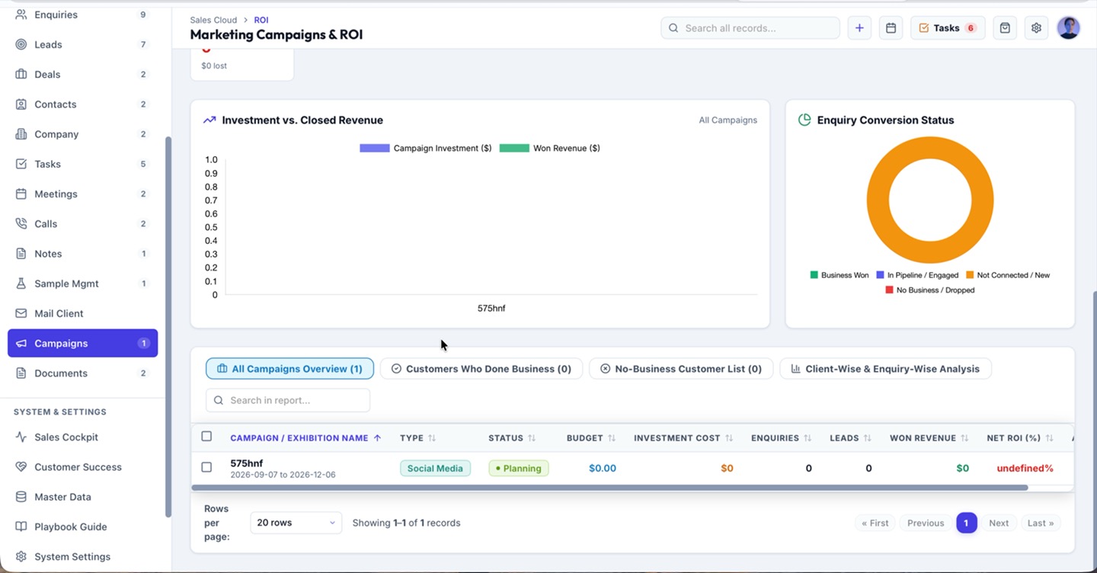Open the calendar icon in the top bar
Screen dimensions: 1097x573
tap(891, 28)
